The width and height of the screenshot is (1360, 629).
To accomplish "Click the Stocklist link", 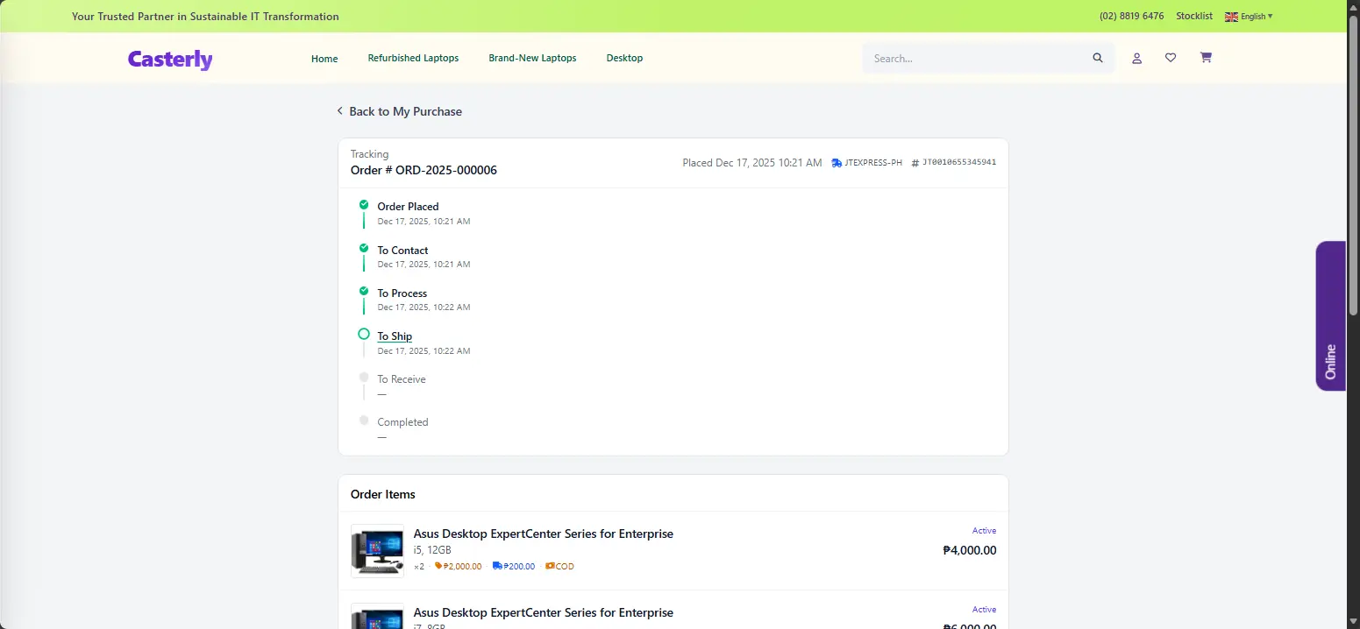I will (1193, 17).
